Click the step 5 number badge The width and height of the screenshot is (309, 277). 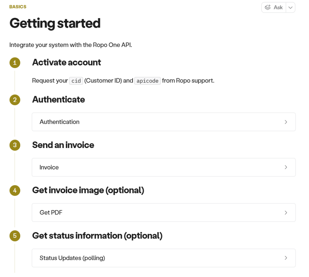[15, 236]
